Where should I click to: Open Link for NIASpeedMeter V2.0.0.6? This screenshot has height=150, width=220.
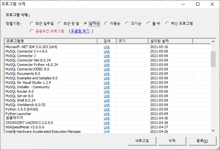click(107, 127)
